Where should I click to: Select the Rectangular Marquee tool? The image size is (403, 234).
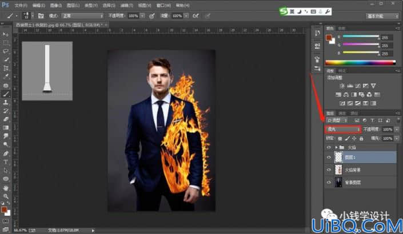click(6, 43)
